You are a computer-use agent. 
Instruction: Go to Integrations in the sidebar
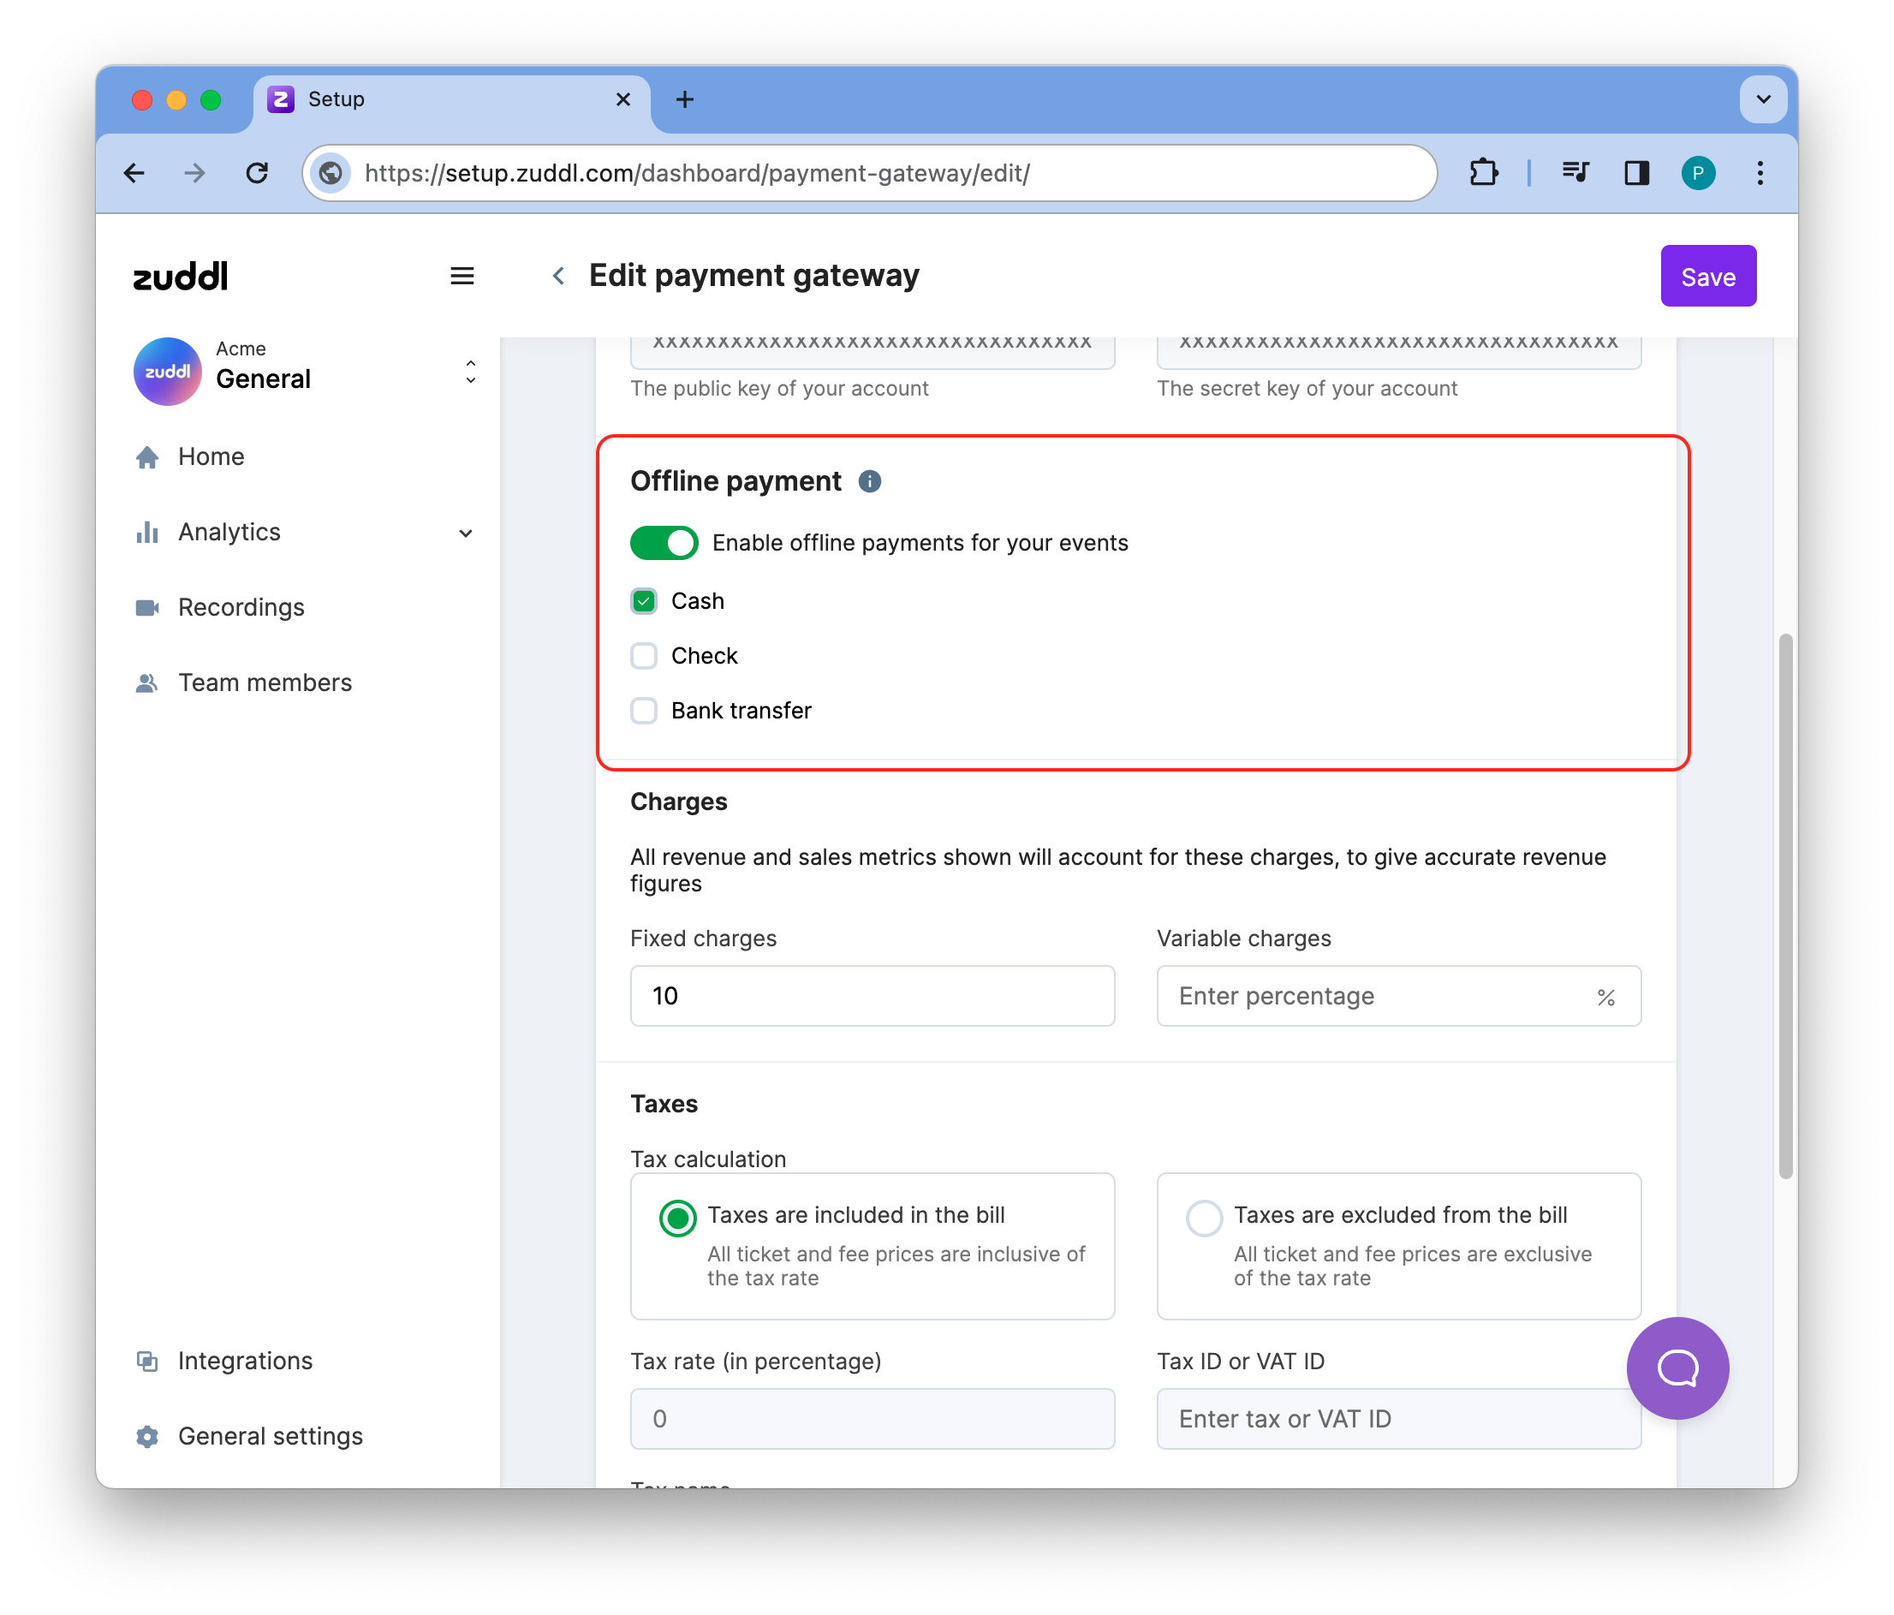(245, 1361)
